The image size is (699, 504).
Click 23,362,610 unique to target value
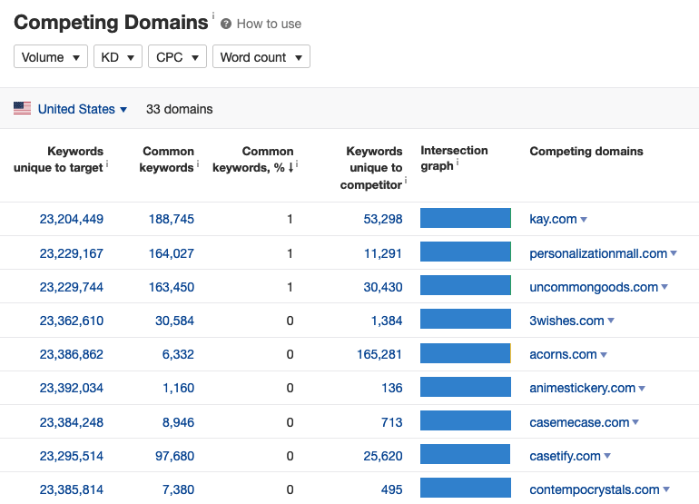click(72, 321)
